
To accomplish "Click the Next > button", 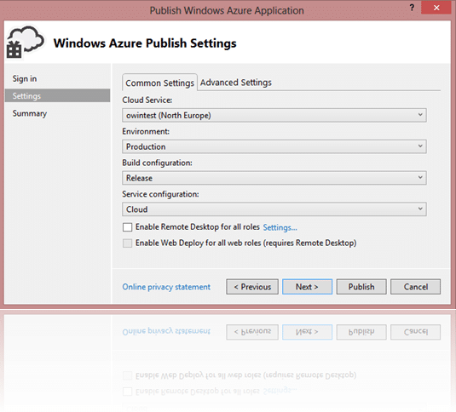I will coord(307,287).
